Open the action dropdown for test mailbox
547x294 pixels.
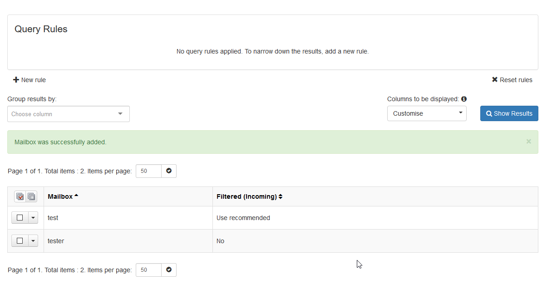(x=33, y=218)
